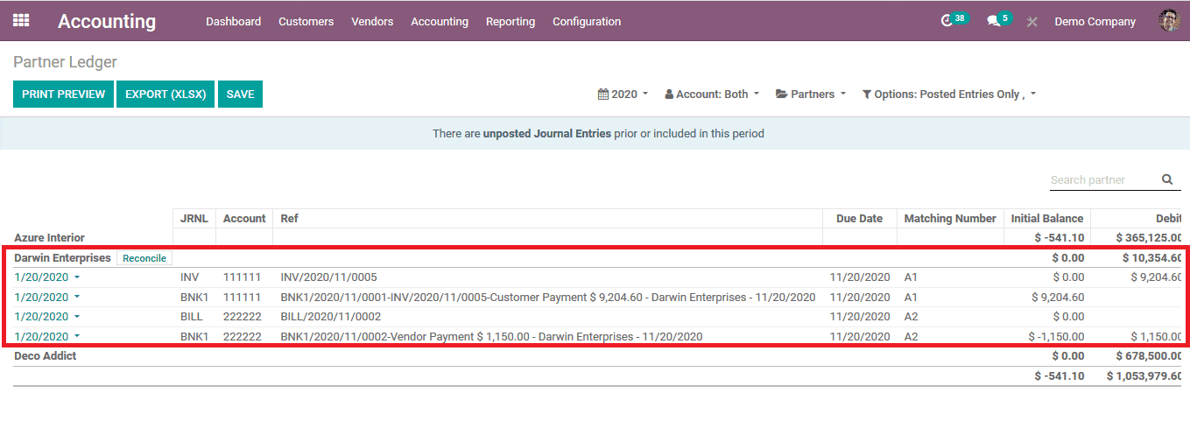
Task: Click the Customer Payment $ 9,204.60 reference
Action: tap(548, 297)
